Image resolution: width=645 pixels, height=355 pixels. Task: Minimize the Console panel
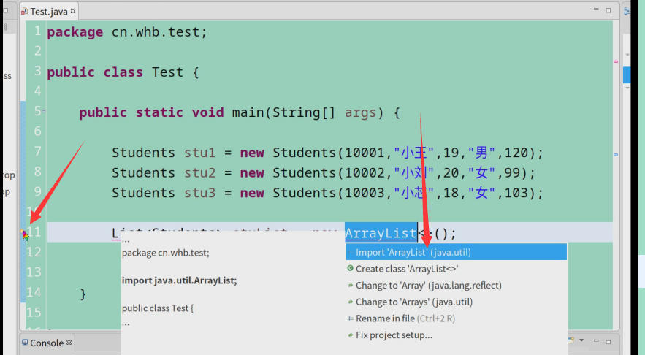pos(596,340)
